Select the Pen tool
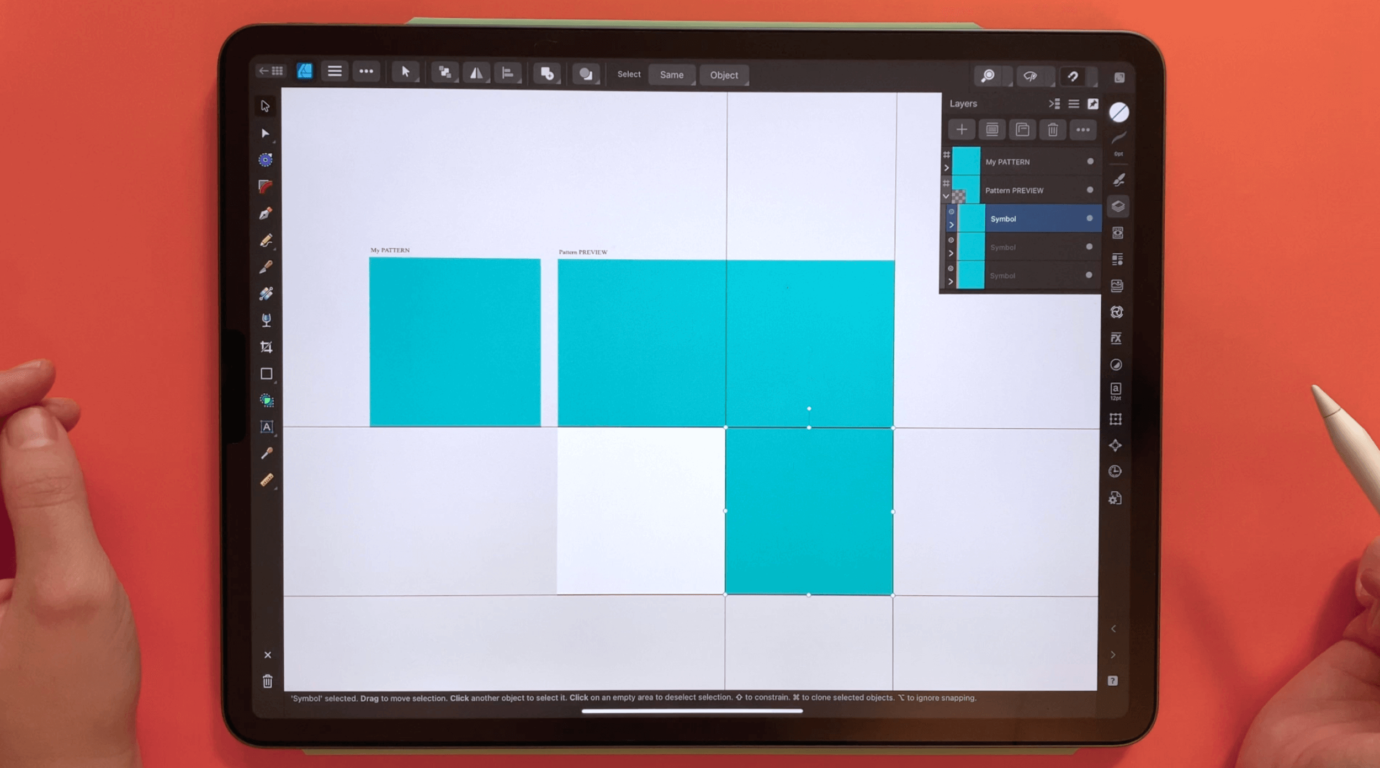 tap(266, 214)
